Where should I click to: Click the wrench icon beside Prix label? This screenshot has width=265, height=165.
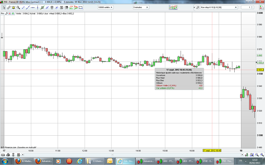tap(7, 14)
